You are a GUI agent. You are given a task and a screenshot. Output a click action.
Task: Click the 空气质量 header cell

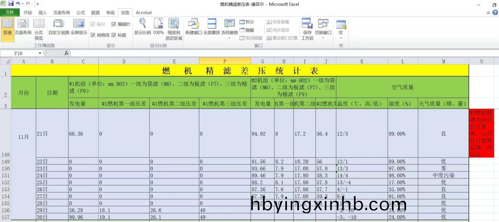[x=403, y=87]
